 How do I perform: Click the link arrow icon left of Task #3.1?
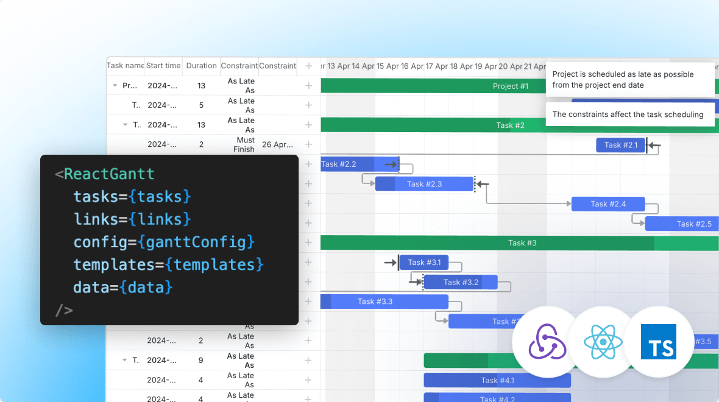click(x=390, y=263)
